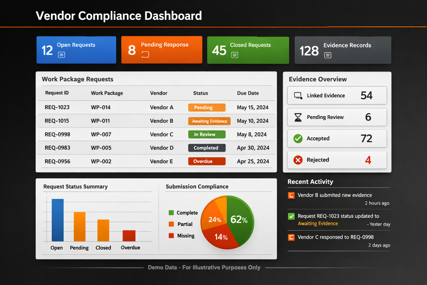Select the Linked Evidence magnifier icon

298,95
